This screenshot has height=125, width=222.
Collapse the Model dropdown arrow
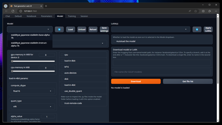pyautogui.click(x=48, y=29)
